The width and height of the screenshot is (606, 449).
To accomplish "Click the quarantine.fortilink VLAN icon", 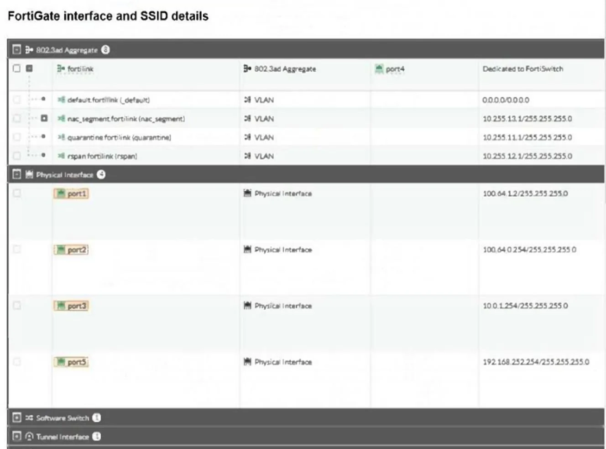I will 61,137.
